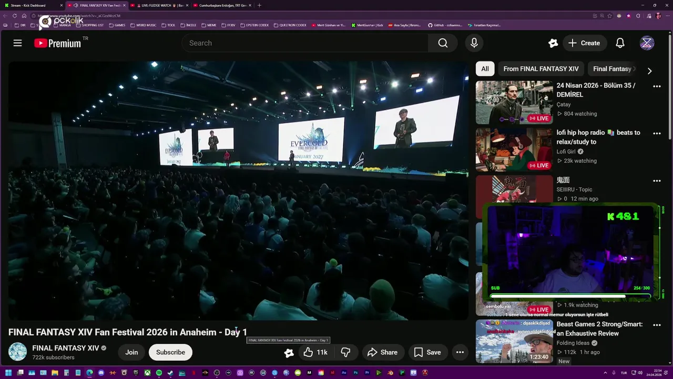
Task: Focus the YouTube Search input field
Action: point(305,43)
